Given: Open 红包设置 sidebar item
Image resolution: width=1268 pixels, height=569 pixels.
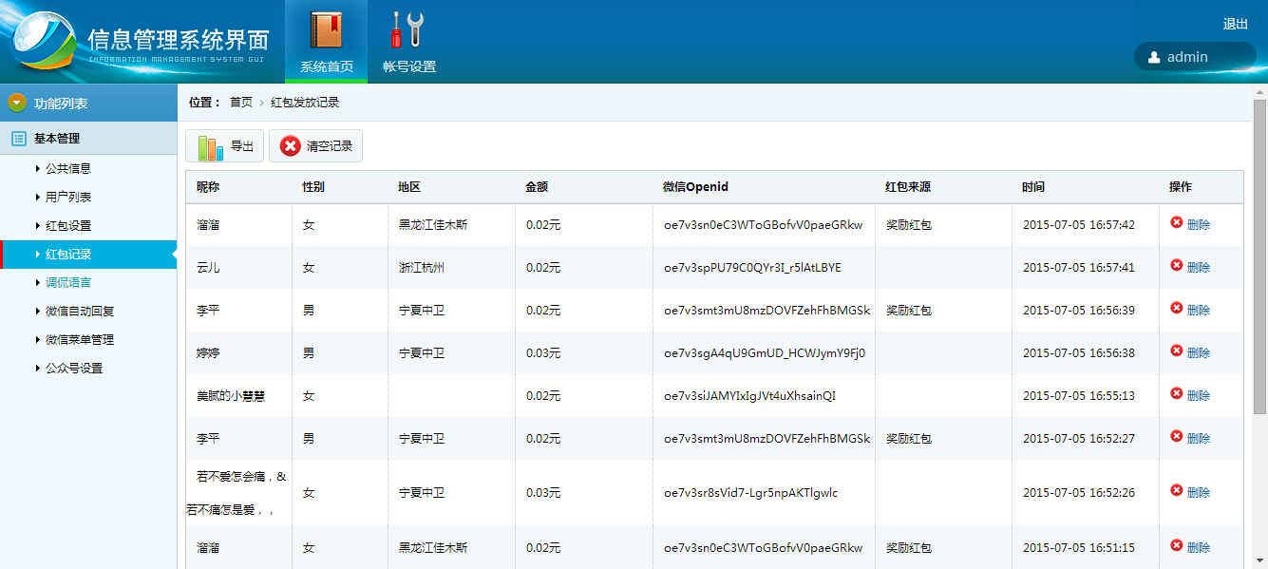Looking at the screenshot, I should click(67, 226).
